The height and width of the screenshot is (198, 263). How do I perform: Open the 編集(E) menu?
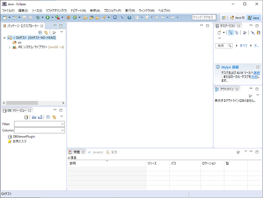[23, 10]
